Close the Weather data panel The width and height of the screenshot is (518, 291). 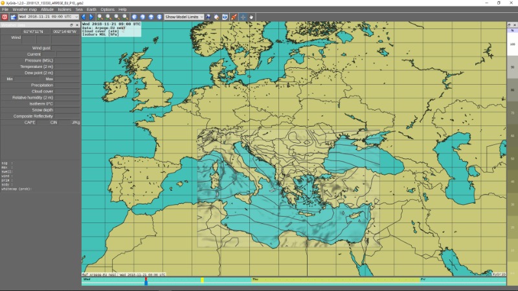[x=76, y=25]
